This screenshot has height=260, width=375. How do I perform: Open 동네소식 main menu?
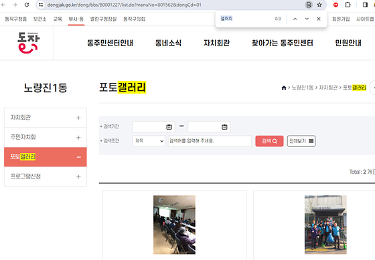point(168,43)
